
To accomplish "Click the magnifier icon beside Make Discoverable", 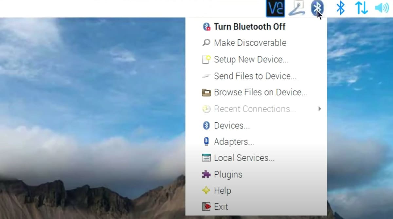I will coord(206,43).
